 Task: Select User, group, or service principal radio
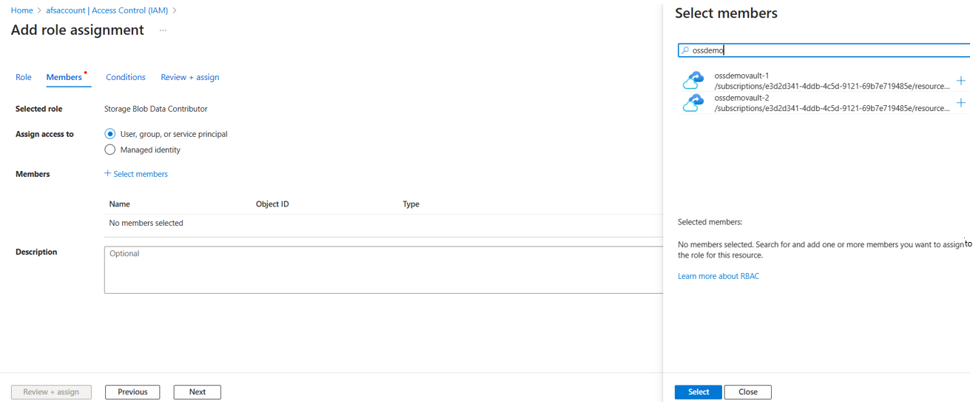(110, 134)
